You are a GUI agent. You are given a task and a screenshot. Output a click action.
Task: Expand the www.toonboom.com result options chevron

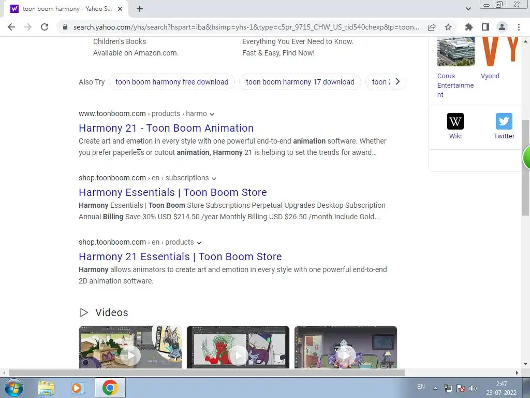(212, 114)
